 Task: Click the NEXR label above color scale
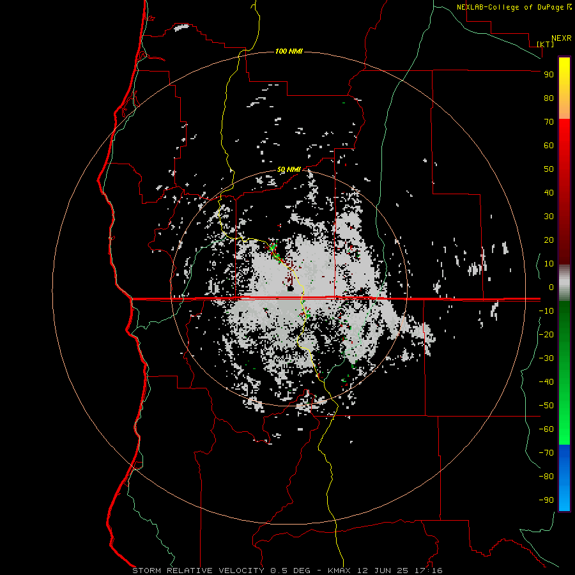pos(562,38)
